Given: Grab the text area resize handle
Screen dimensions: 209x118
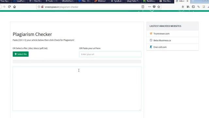Looking at the screenshot, I should (140, 109).
